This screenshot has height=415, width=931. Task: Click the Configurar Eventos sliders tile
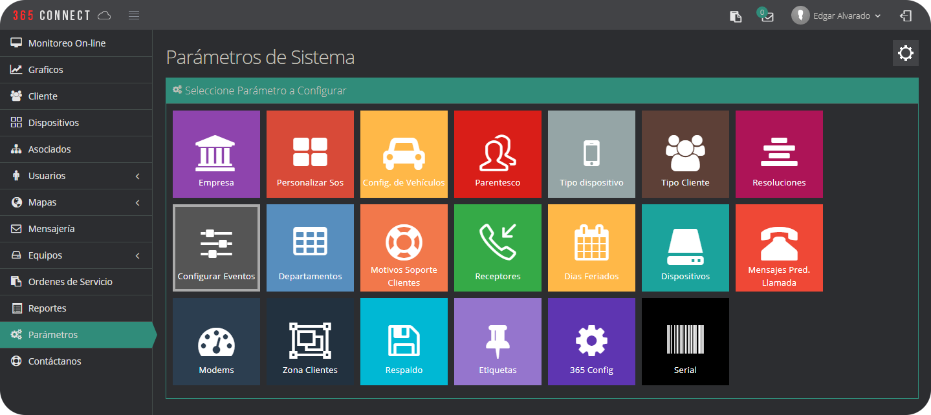pyautogui.click(x=216, y=248)
